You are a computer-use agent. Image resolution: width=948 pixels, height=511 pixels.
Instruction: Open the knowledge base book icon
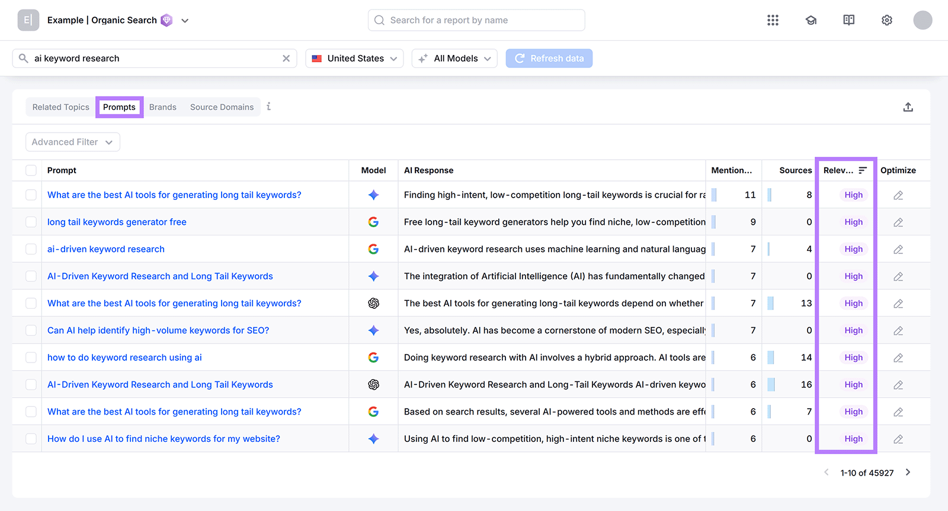click(848, 20)
